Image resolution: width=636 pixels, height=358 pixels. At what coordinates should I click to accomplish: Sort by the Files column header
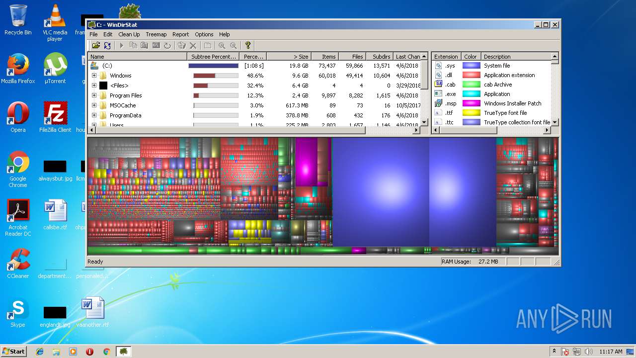click(x=352, y=56)
